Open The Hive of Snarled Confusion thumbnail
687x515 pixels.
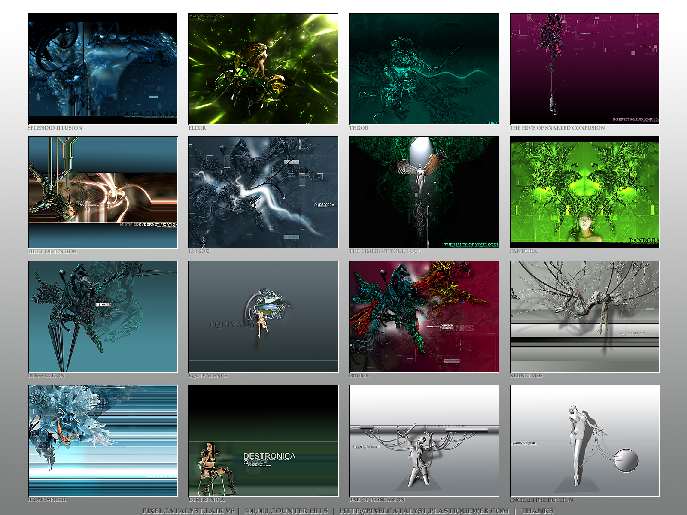[584, 69]
